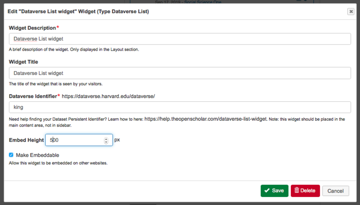This screenshot has height=205, width=360.
Task: Click the dialog title bar text
Action: (x=78, y=12)
